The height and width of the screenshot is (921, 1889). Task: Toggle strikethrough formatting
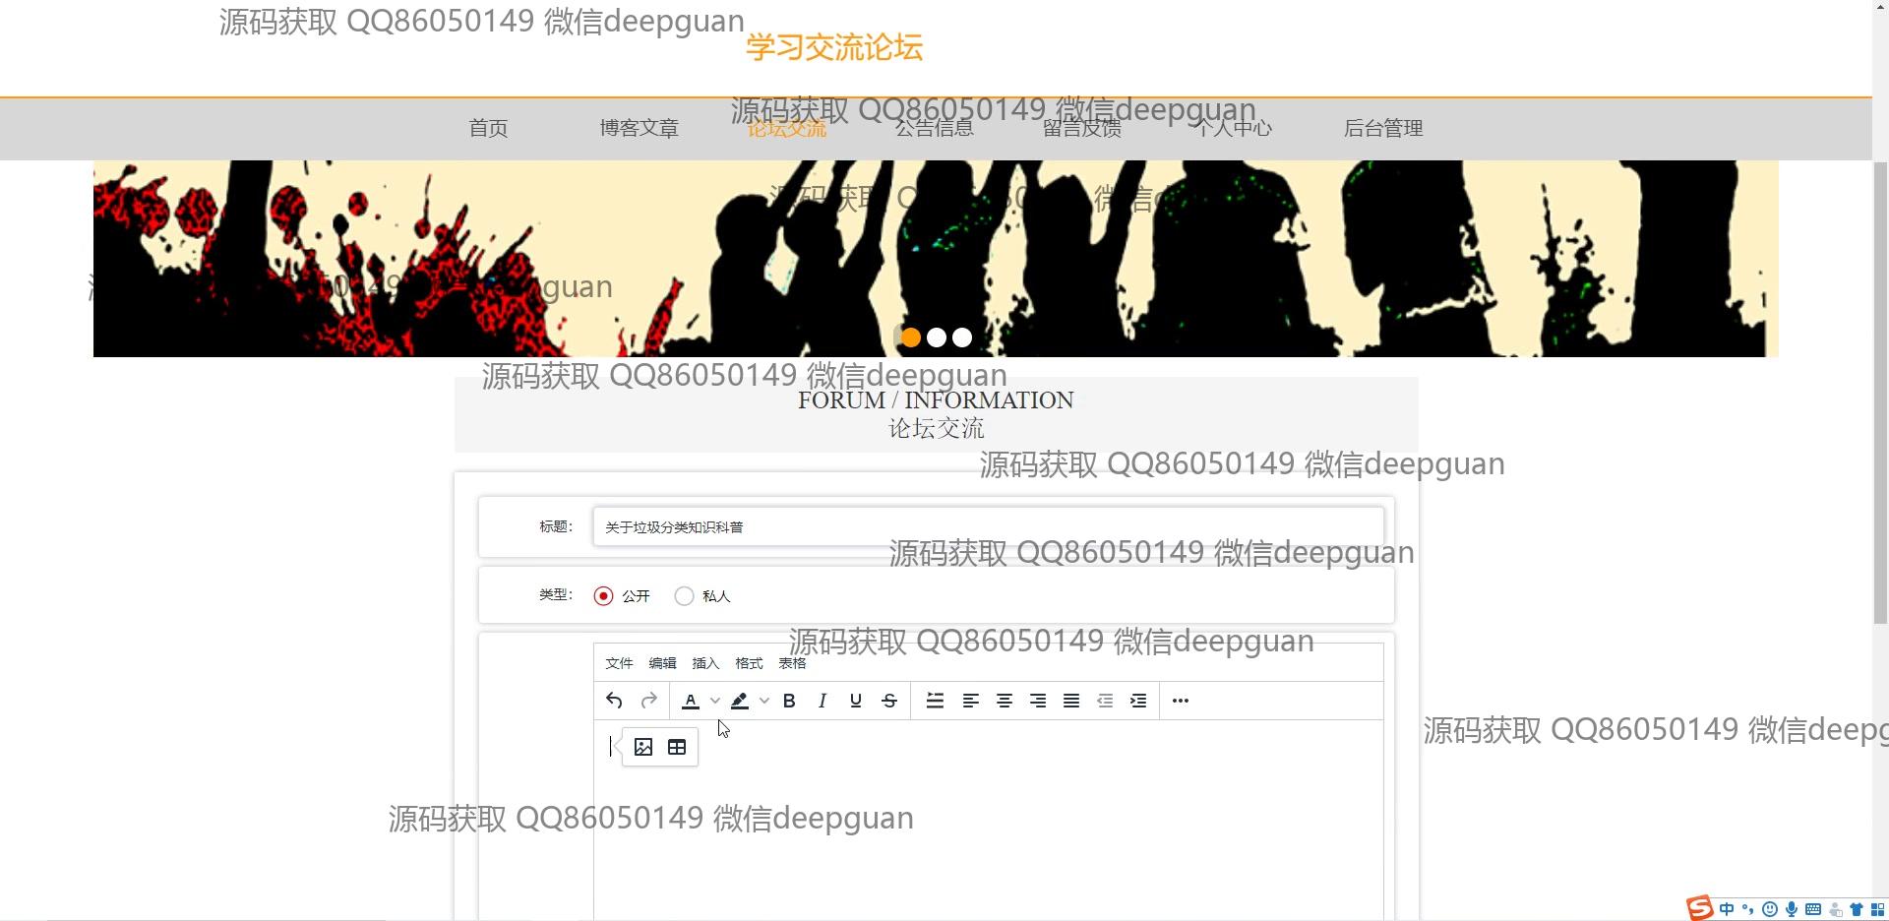(x=889, y=701)
